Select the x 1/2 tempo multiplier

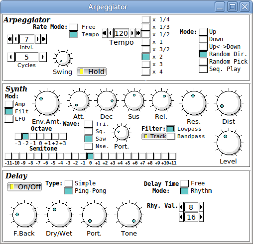[x=146, y=34]
